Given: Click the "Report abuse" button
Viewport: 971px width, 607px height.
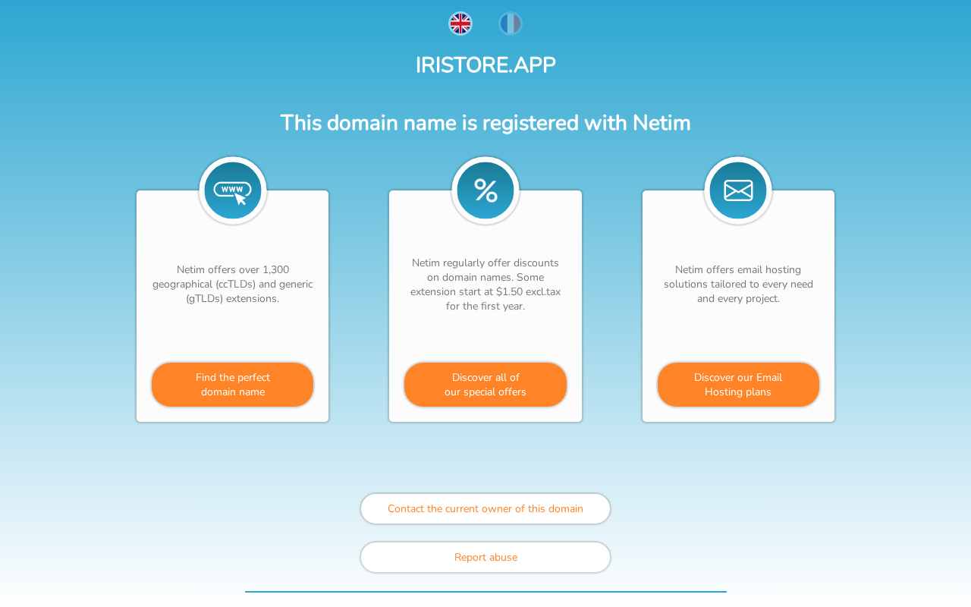Looking at the screenshot, I should (x=485, y=557).
